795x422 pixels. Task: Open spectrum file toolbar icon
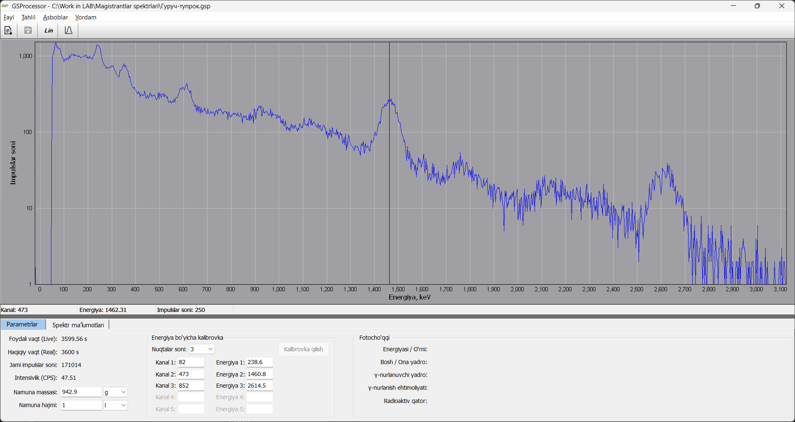coord(8,30)
